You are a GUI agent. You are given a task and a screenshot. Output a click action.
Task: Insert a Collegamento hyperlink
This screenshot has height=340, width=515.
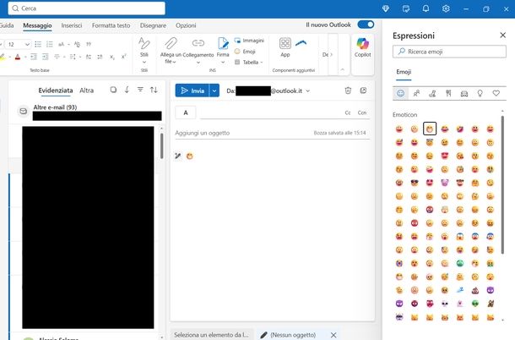(x=198, y=51)
